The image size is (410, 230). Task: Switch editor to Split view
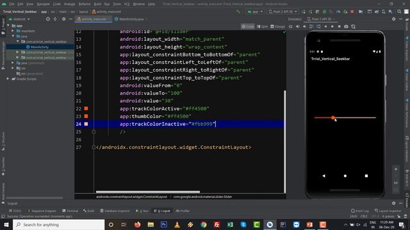click(x=263, y=27)
